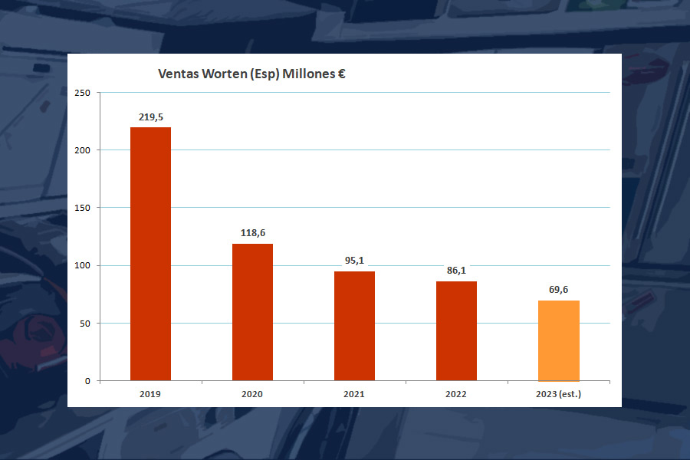The image size is (690, 460).
Task: Select the 2020 sales bar
Action: point(252,312)
